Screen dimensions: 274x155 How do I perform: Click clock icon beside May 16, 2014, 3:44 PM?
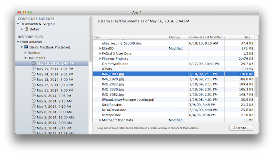(x=33, y=63)
